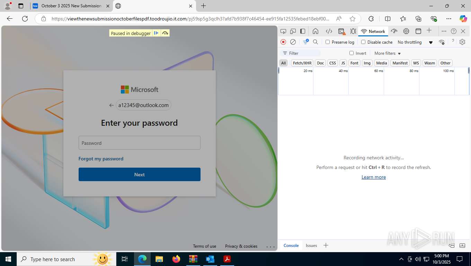Refresh the browser page

point(25,19)
